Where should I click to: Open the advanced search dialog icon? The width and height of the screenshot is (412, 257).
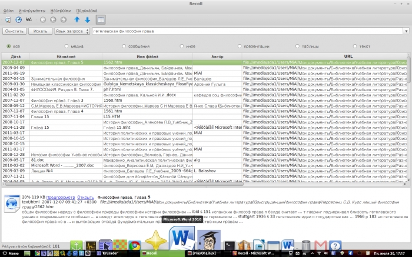(7, 19)
